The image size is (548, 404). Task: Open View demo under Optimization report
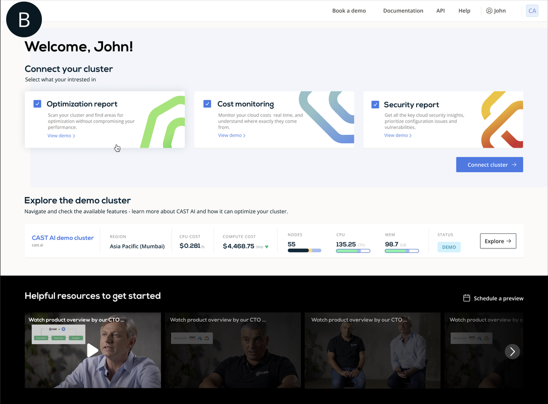61,136
